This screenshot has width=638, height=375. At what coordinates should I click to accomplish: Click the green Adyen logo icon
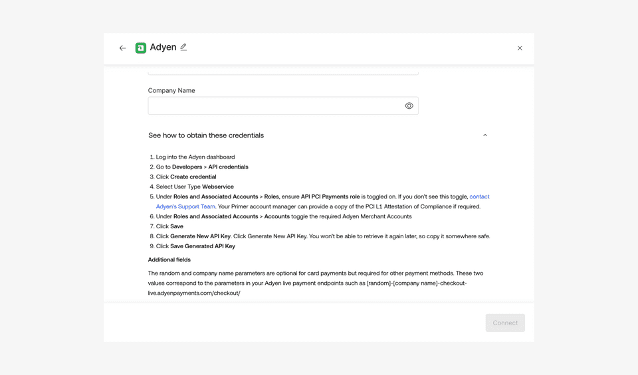click(141, 48)
